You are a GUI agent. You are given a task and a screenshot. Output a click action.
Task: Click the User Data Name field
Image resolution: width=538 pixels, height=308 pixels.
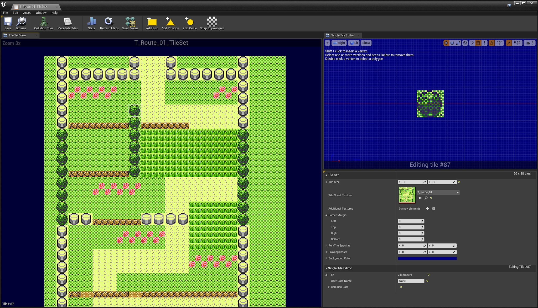(x=411, y=281)
